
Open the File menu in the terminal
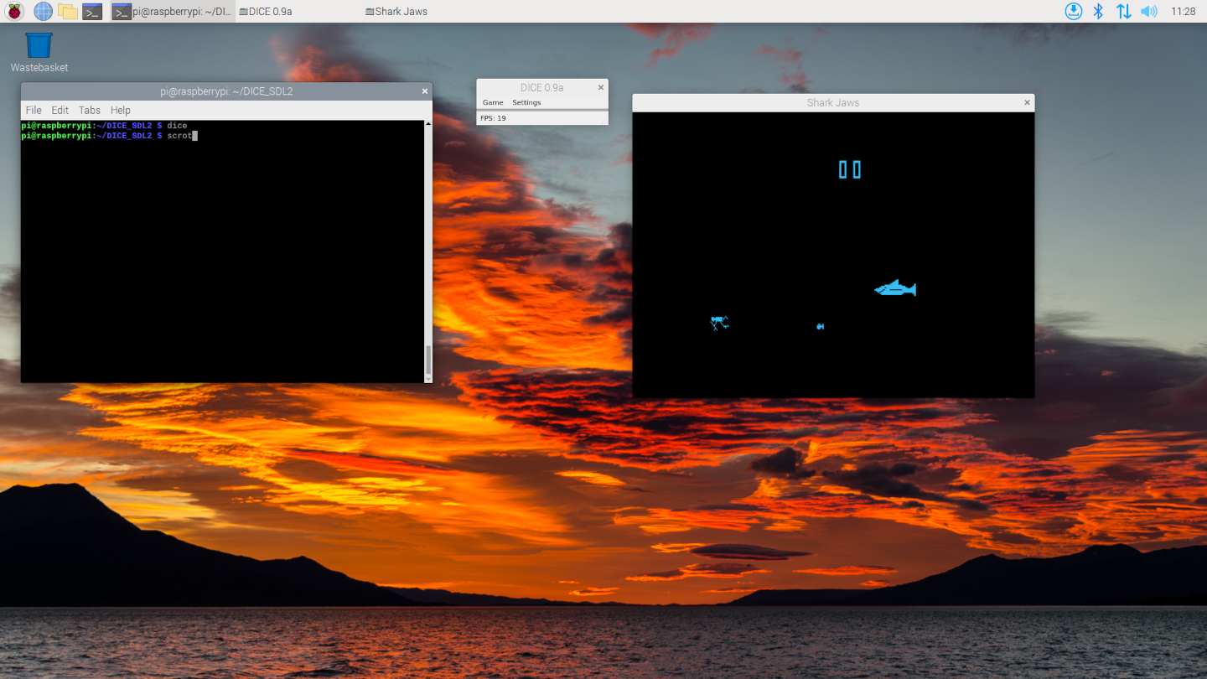34,110
